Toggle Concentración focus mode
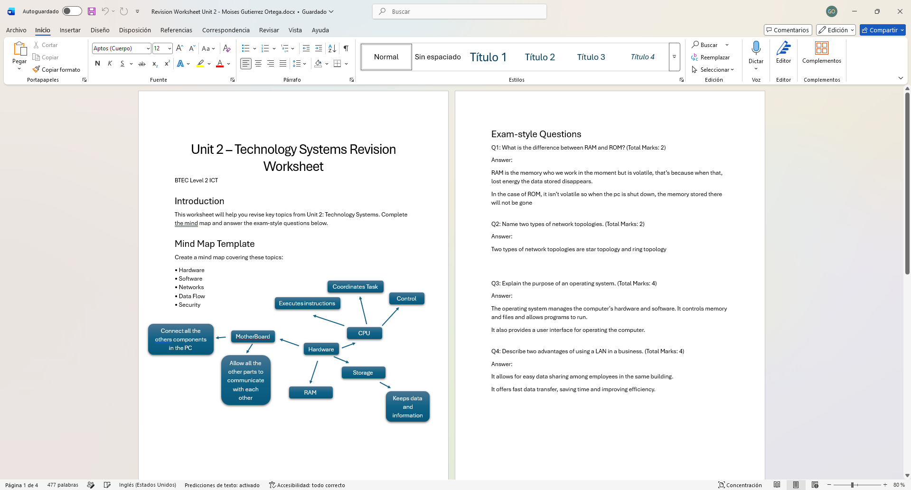 (740, 485)
